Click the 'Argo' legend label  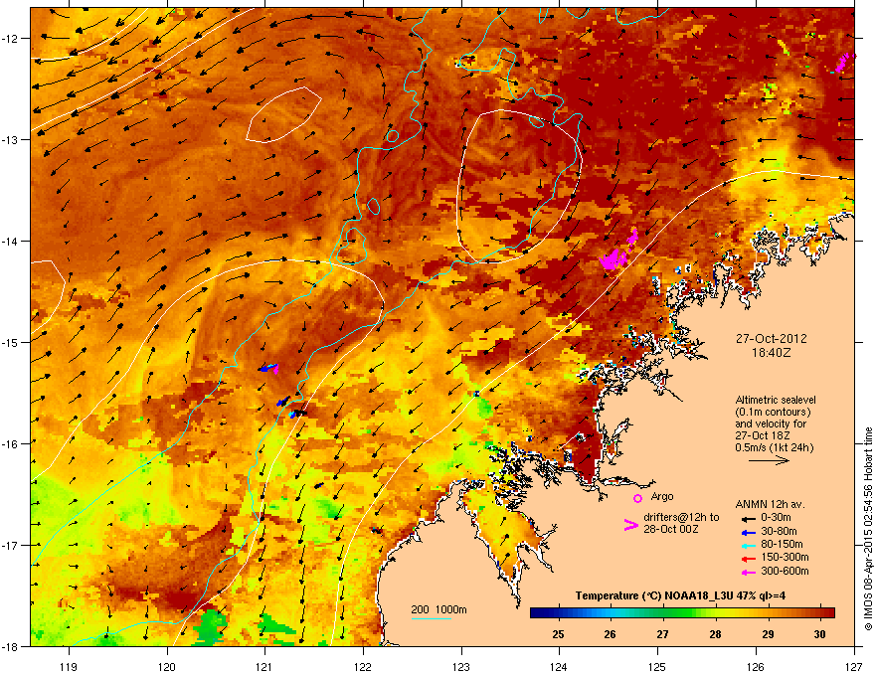coord(662,496)
